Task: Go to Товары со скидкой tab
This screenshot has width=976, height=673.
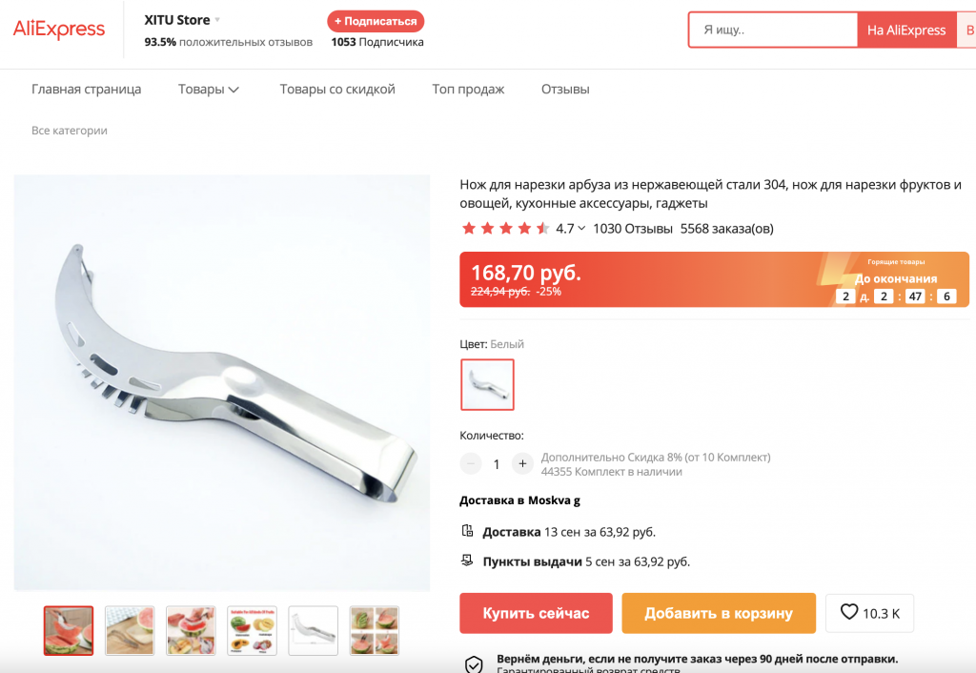Action: (337, 89)
